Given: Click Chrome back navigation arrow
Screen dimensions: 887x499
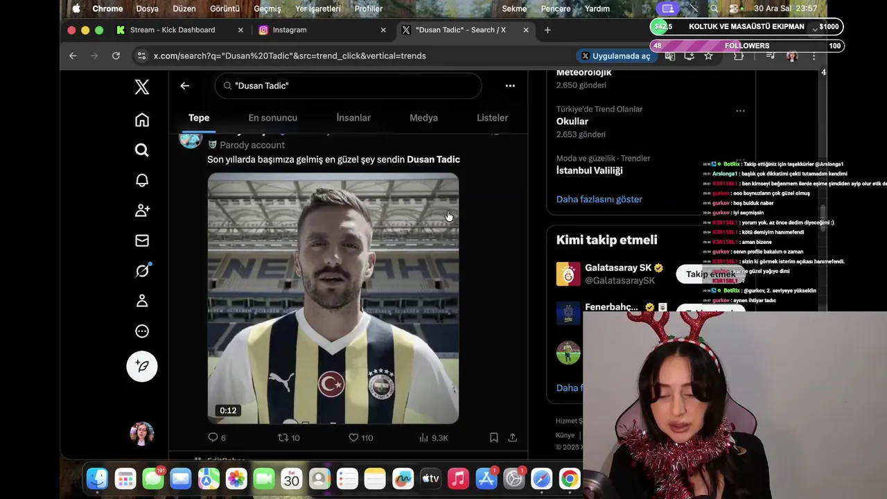Looking at the screenshot, I should 73,55.
